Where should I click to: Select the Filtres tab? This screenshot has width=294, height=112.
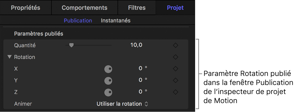coord(137,8)
